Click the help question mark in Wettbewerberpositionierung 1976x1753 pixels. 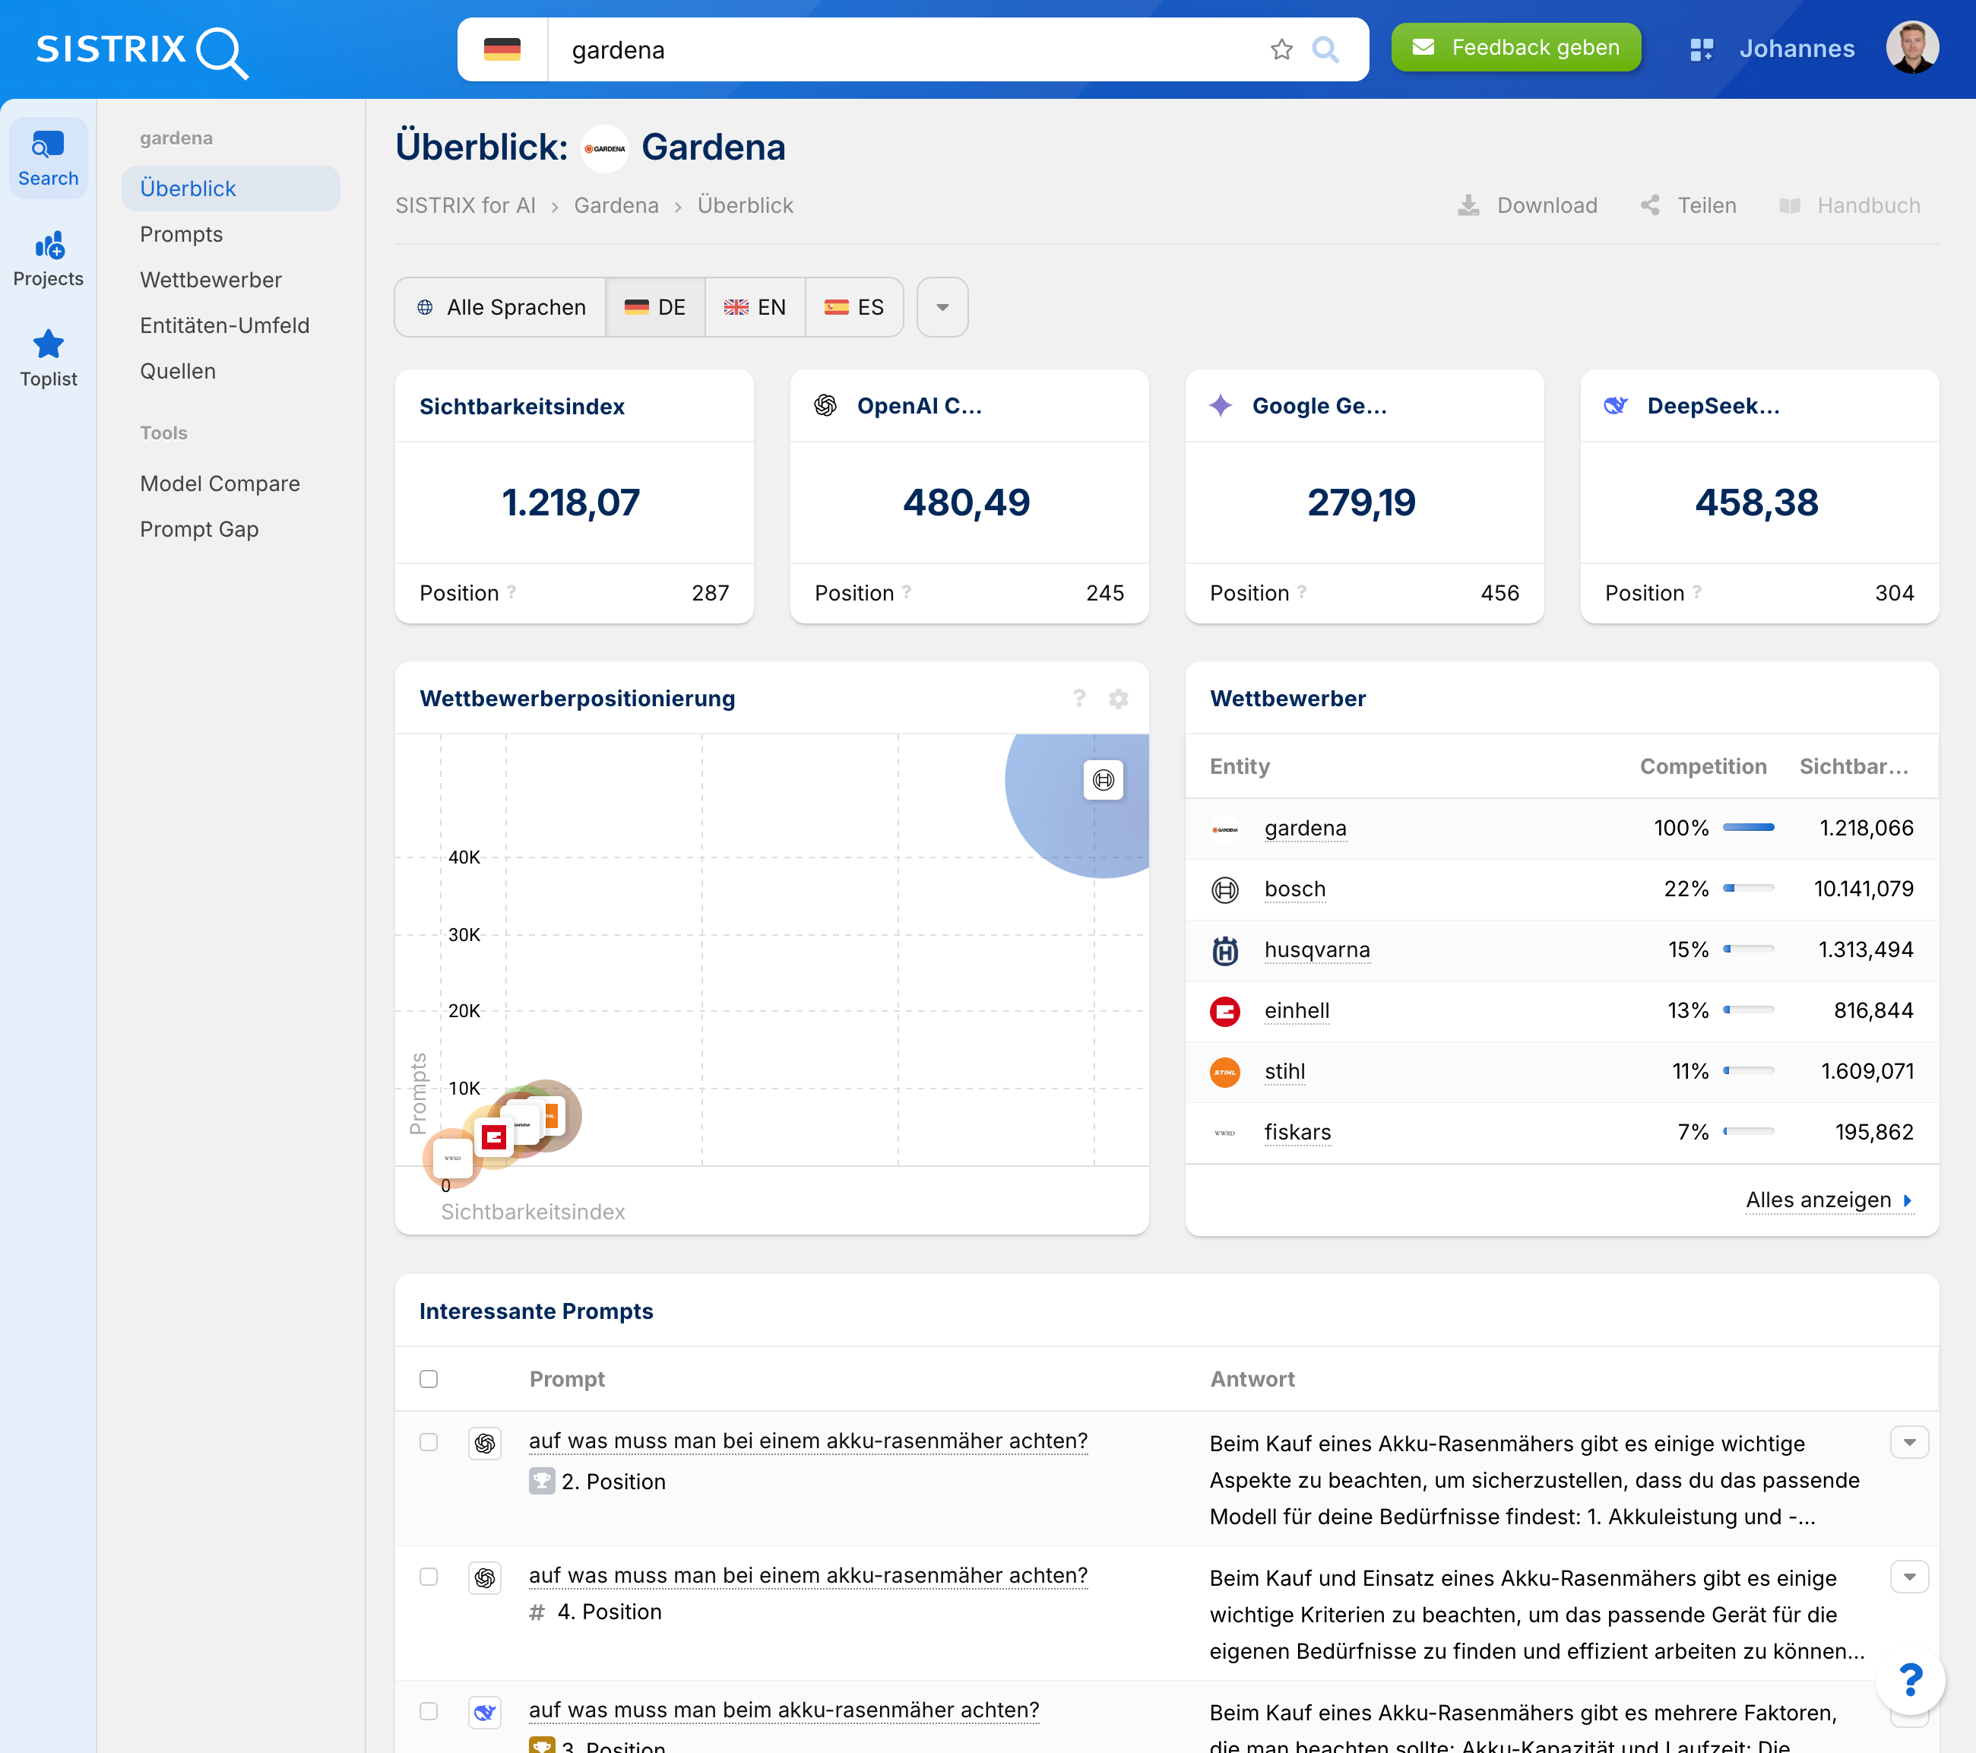pyautogui.click(x=1079, y=698)
